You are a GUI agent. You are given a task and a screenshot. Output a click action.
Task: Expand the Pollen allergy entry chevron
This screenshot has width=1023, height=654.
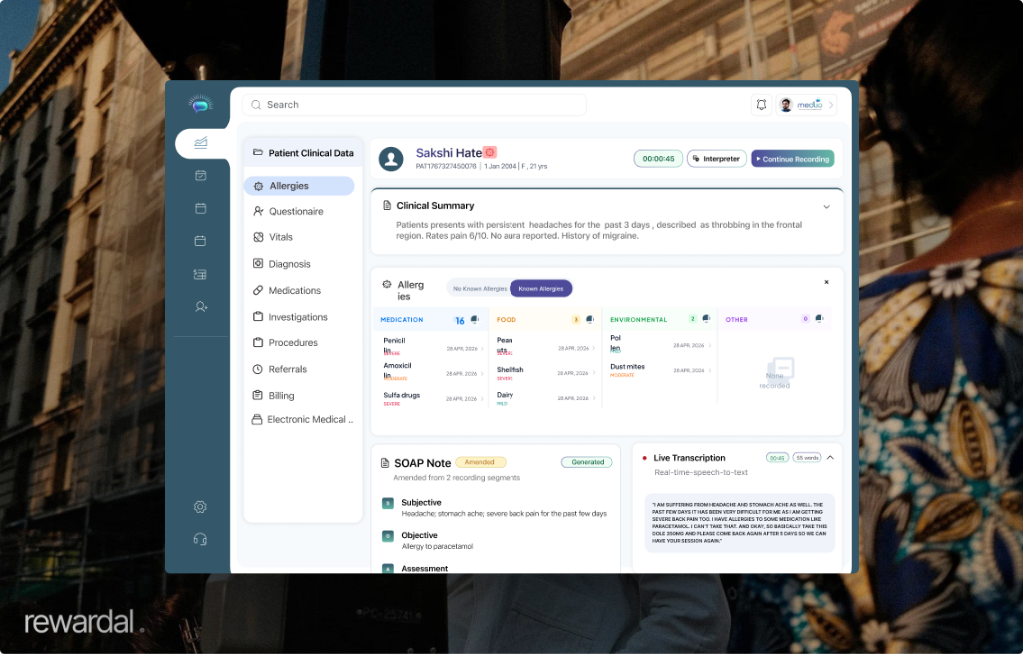pos(710,345)
